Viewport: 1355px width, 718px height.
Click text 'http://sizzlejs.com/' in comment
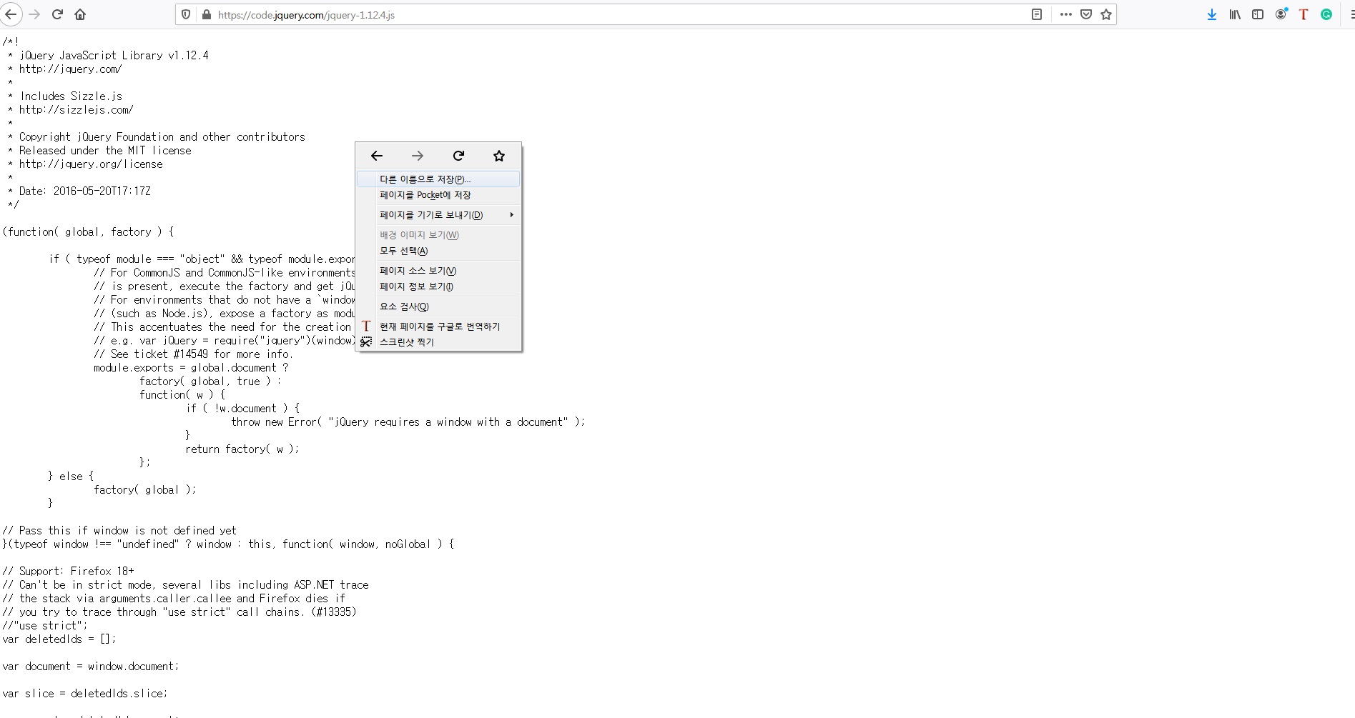click(76, 109)
